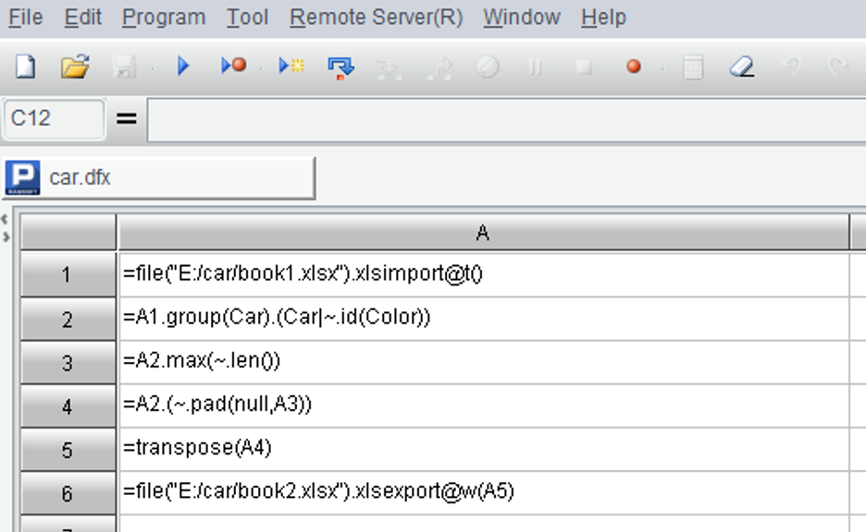The image size is (866, 532).
Task: Click cell A1 with xlsimport formula
Action: [482, 274]
